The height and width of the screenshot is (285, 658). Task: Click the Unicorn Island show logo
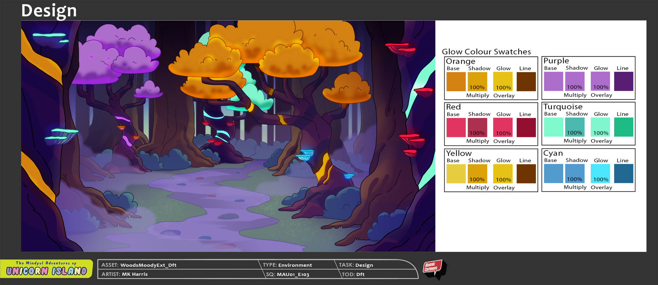46,269
